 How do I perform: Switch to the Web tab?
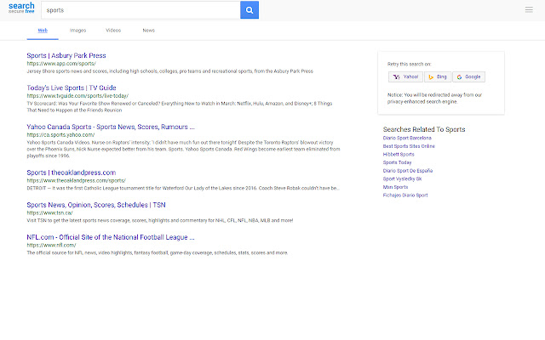(43, 31)
